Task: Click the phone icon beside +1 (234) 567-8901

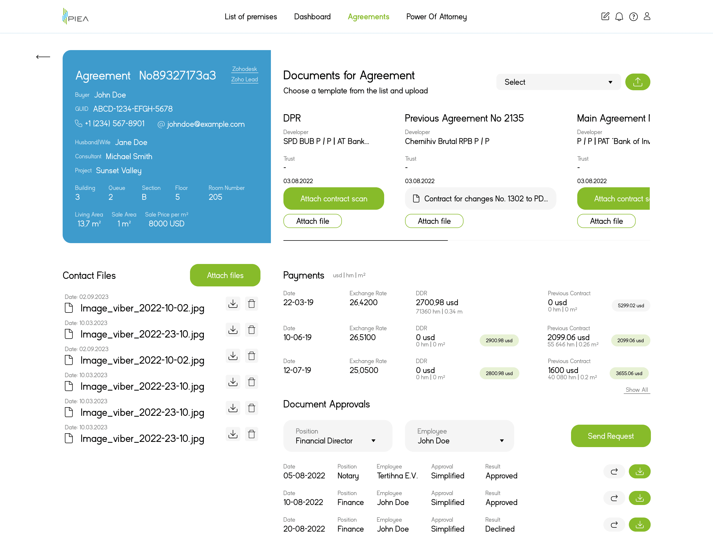Action: point(78,123)
